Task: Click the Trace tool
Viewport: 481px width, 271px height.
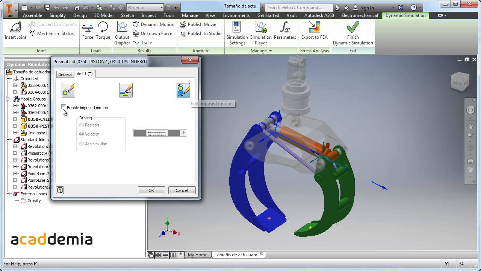Action: point(142,43)
